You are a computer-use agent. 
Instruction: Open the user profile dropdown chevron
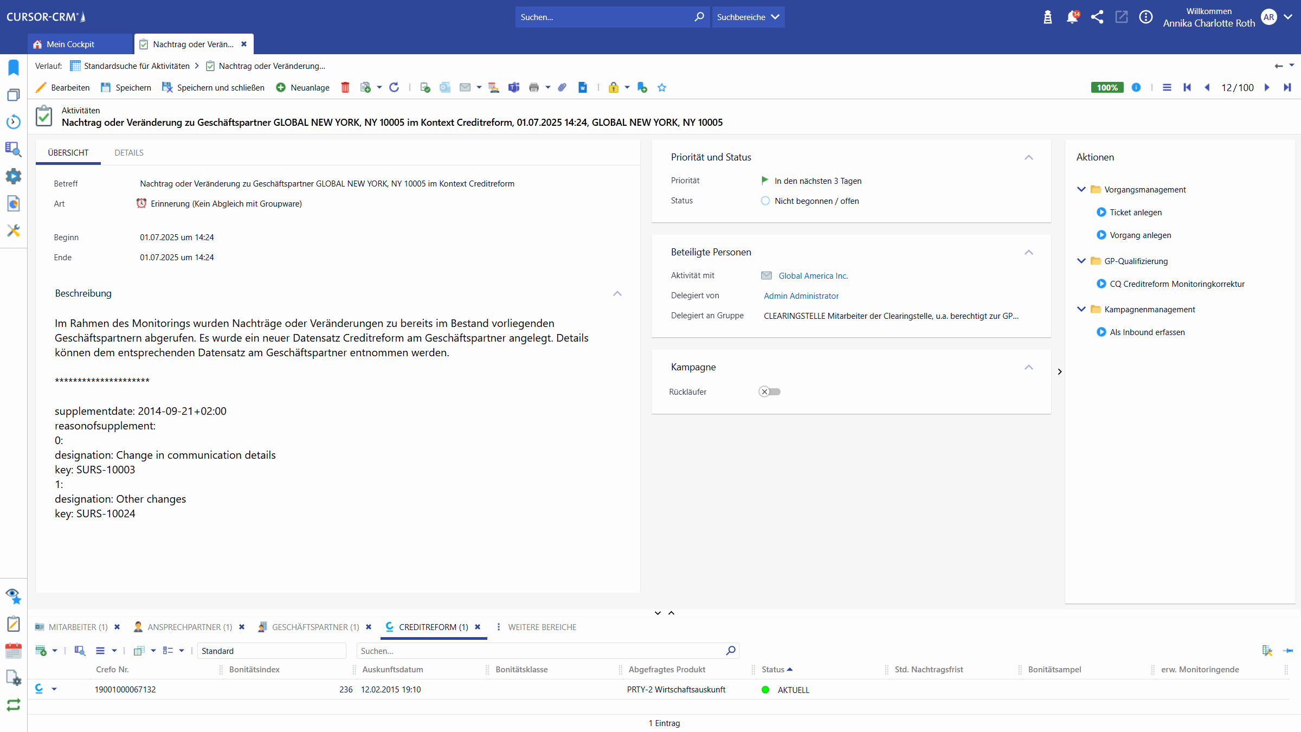(x=1288, y=17)
